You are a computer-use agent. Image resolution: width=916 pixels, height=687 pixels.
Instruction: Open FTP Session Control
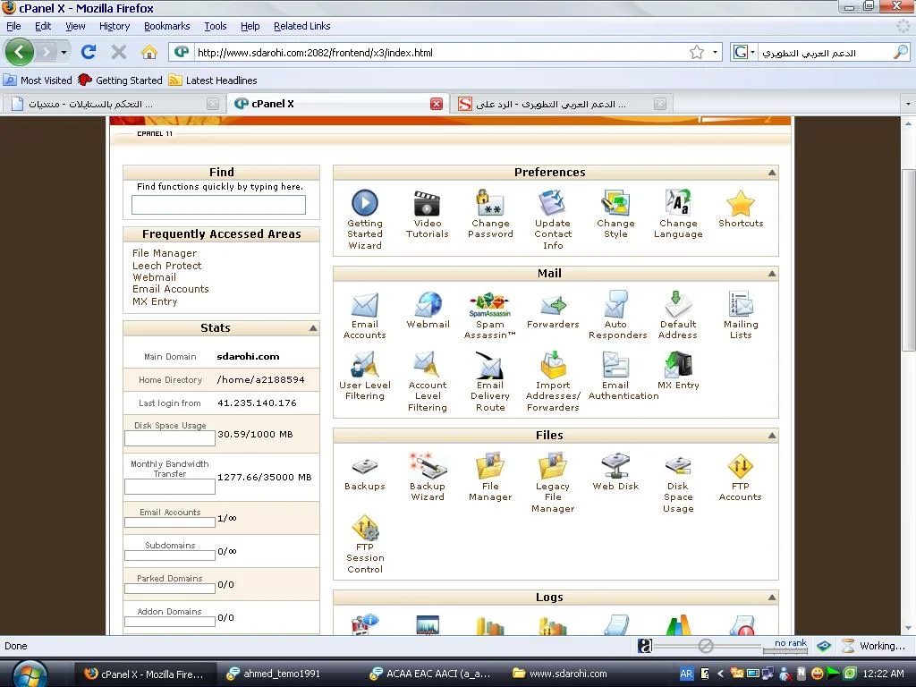(365, 527)
